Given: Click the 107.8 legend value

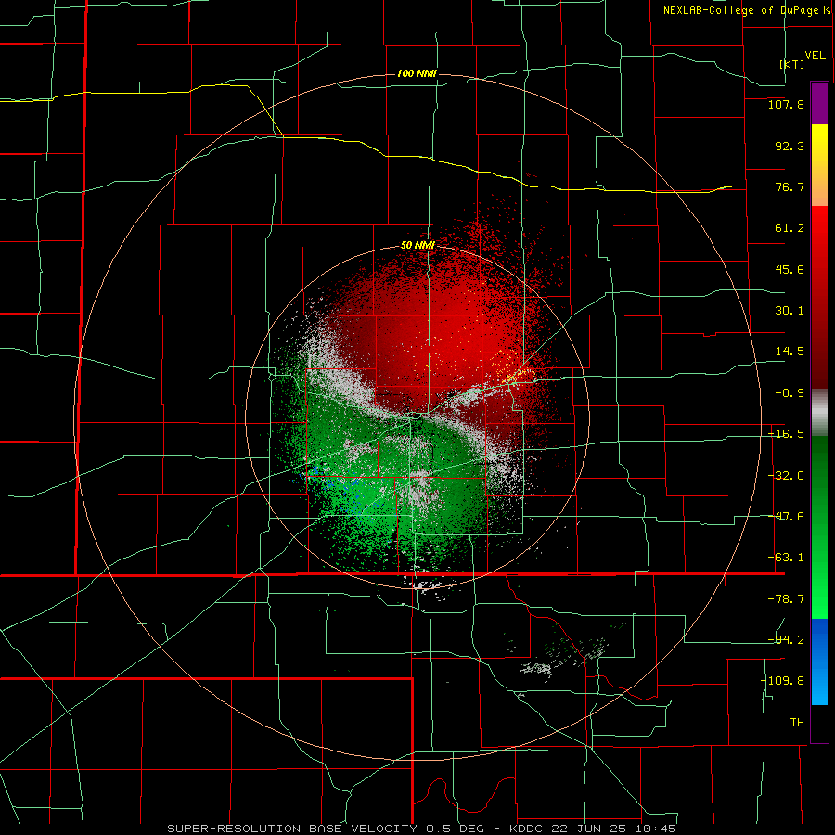Looking at the screenshot, I should tap(786, 104).
